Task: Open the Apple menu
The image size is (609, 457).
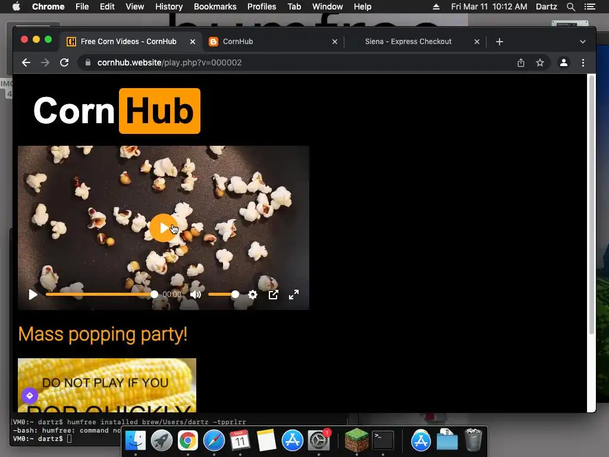Action: tap(16, 7)
